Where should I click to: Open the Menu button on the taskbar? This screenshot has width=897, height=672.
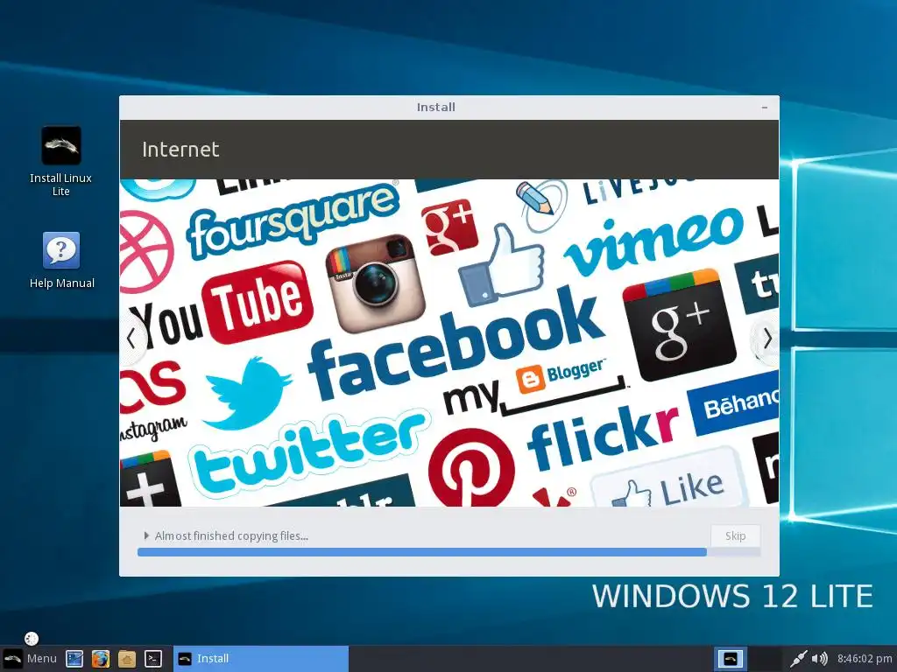tap(30, 658)
